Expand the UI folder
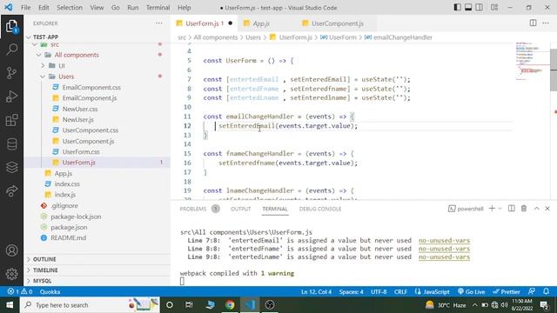The width and height of the screenshot is (557, 313). click(62, 66)
